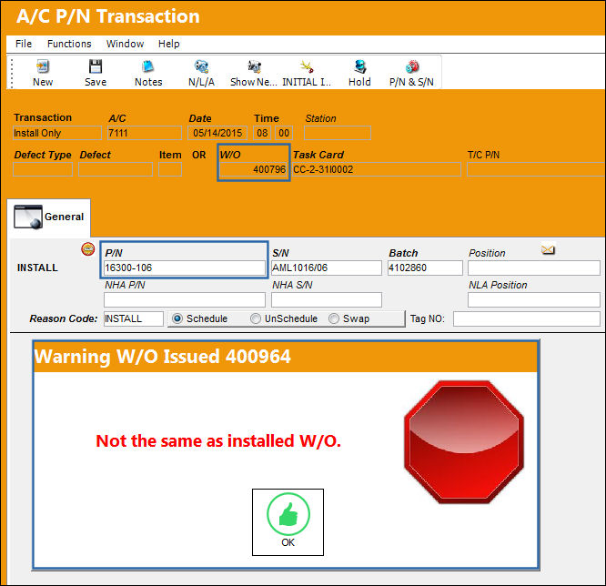Click the NLA Position input field
Screen dimensions: 606x586
click(x=534, y=300)
